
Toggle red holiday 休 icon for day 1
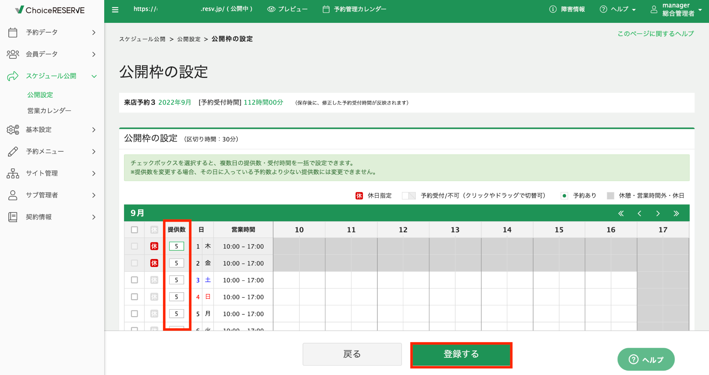coord(154,246)
